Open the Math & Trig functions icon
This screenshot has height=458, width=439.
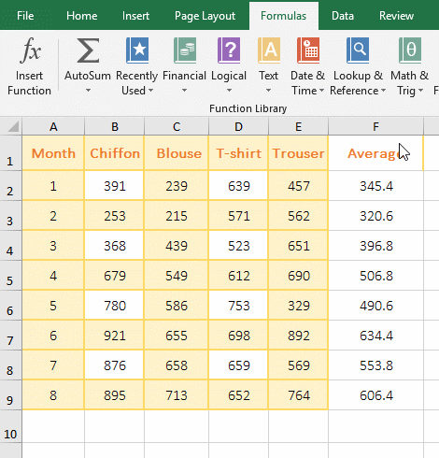tap(410, 50)
